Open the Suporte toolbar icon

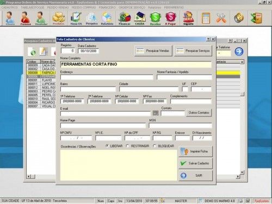click(x=188, y=18)
